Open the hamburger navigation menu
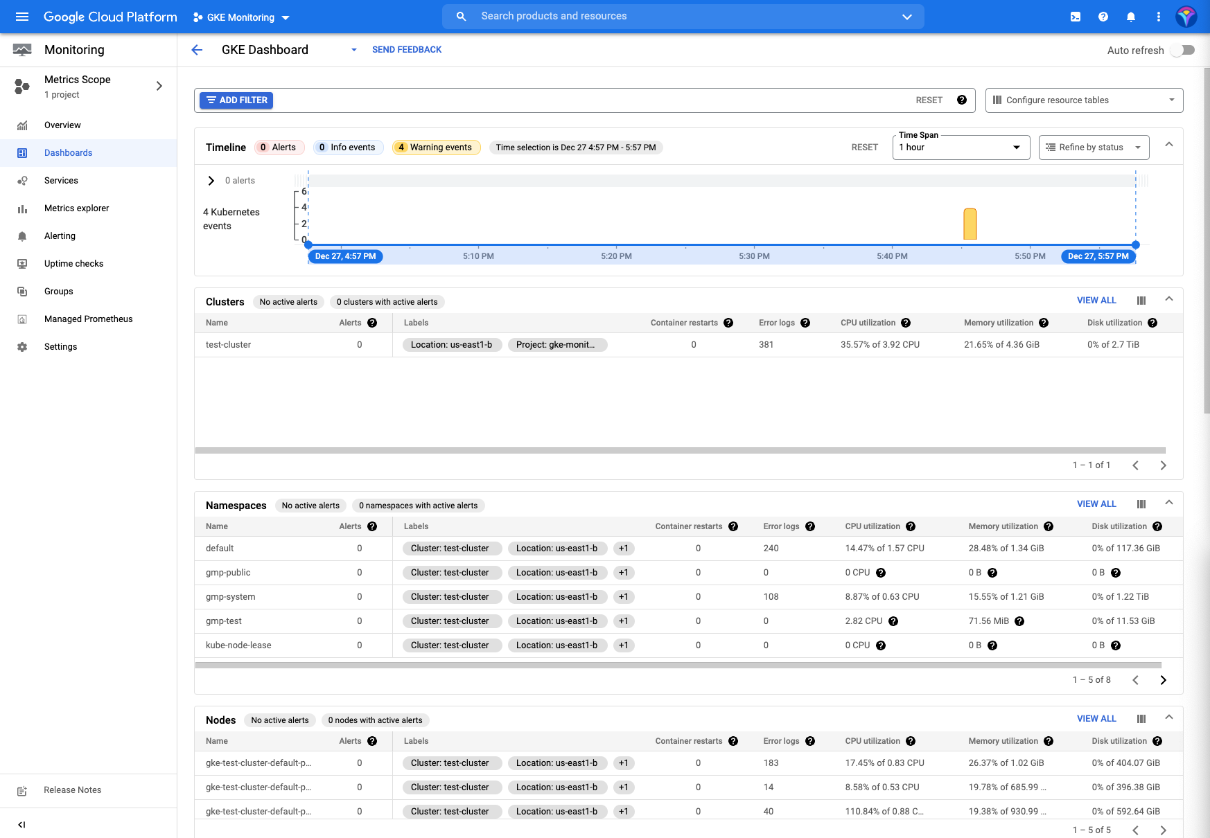The height and width of the screenshot is (838, 1210). click(22, 17)
